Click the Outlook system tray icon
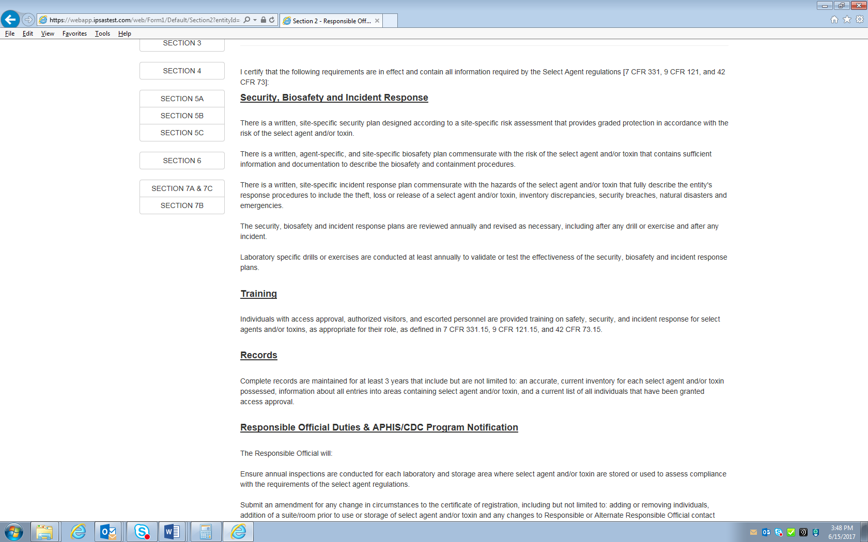Viewport: 868px width, 542px height. pos(766,532)
